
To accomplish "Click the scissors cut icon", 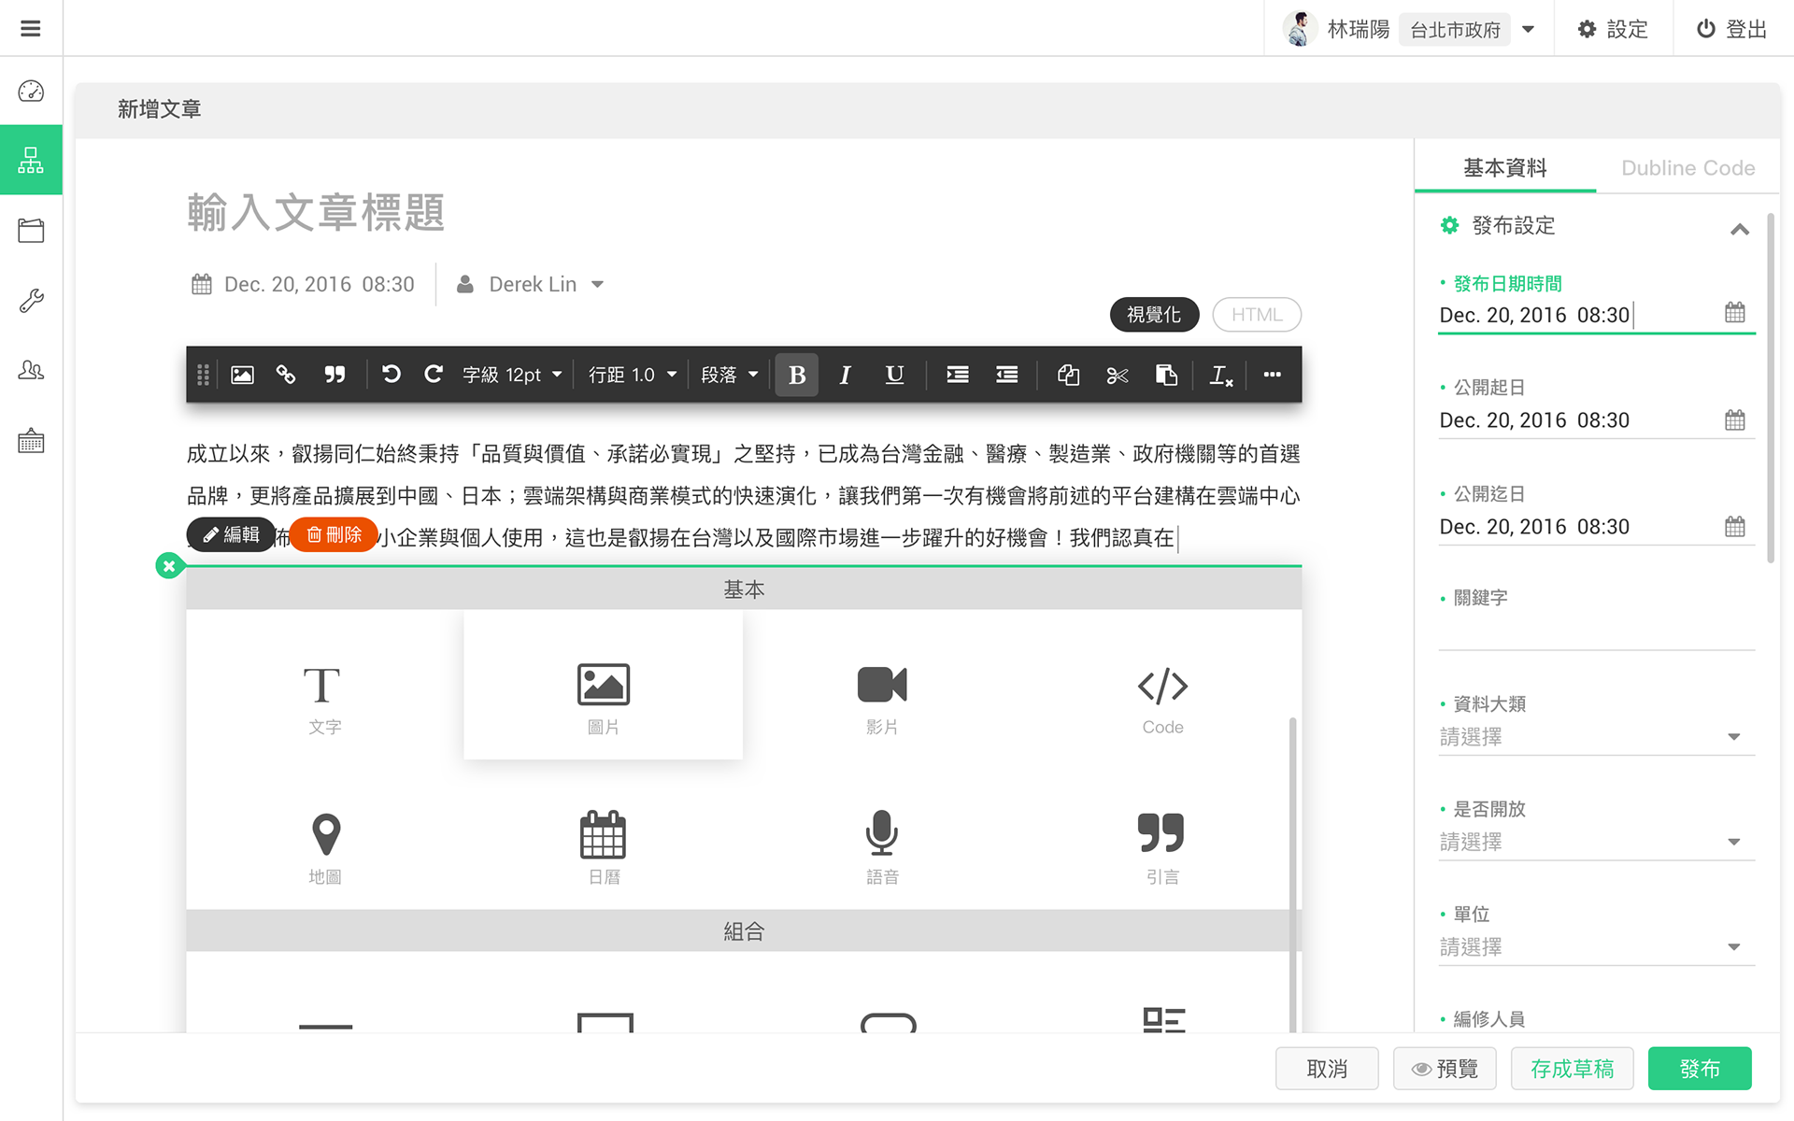I will tap(1117, 375).
